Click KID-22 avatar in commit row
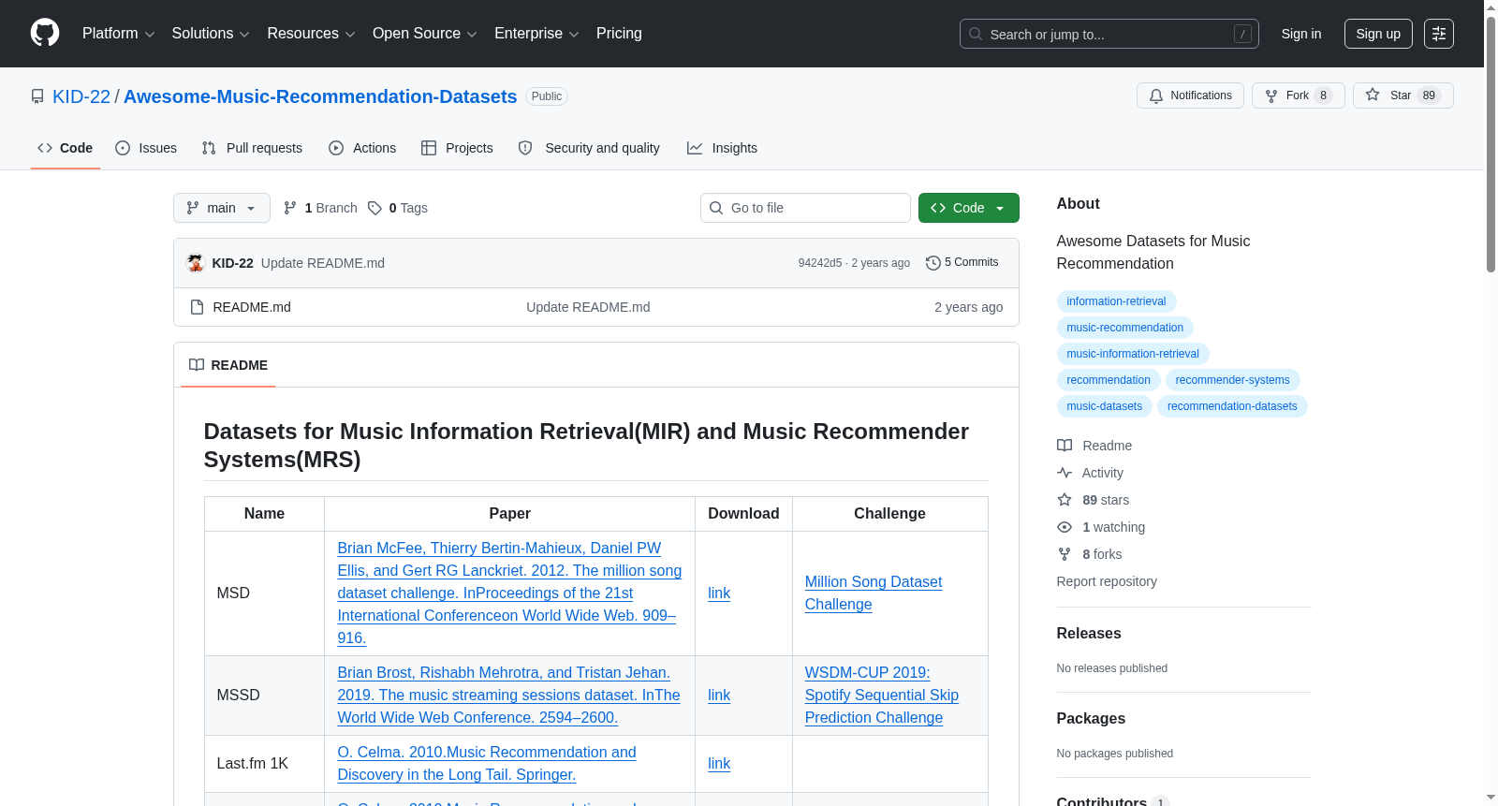This screenshot has width=1498, height=806. [x=196, y=263]
